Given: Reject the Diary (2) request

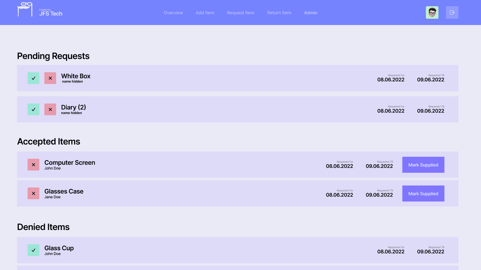Looking at the screenshot, I should click(x=50, y=109).
